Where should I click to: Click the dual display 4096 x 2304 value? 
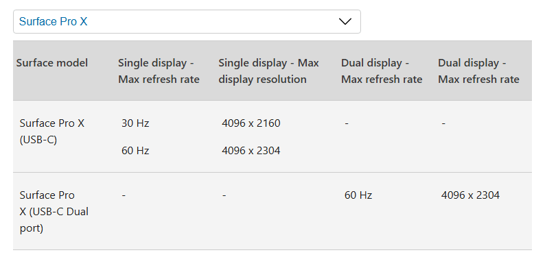(470, 195)
